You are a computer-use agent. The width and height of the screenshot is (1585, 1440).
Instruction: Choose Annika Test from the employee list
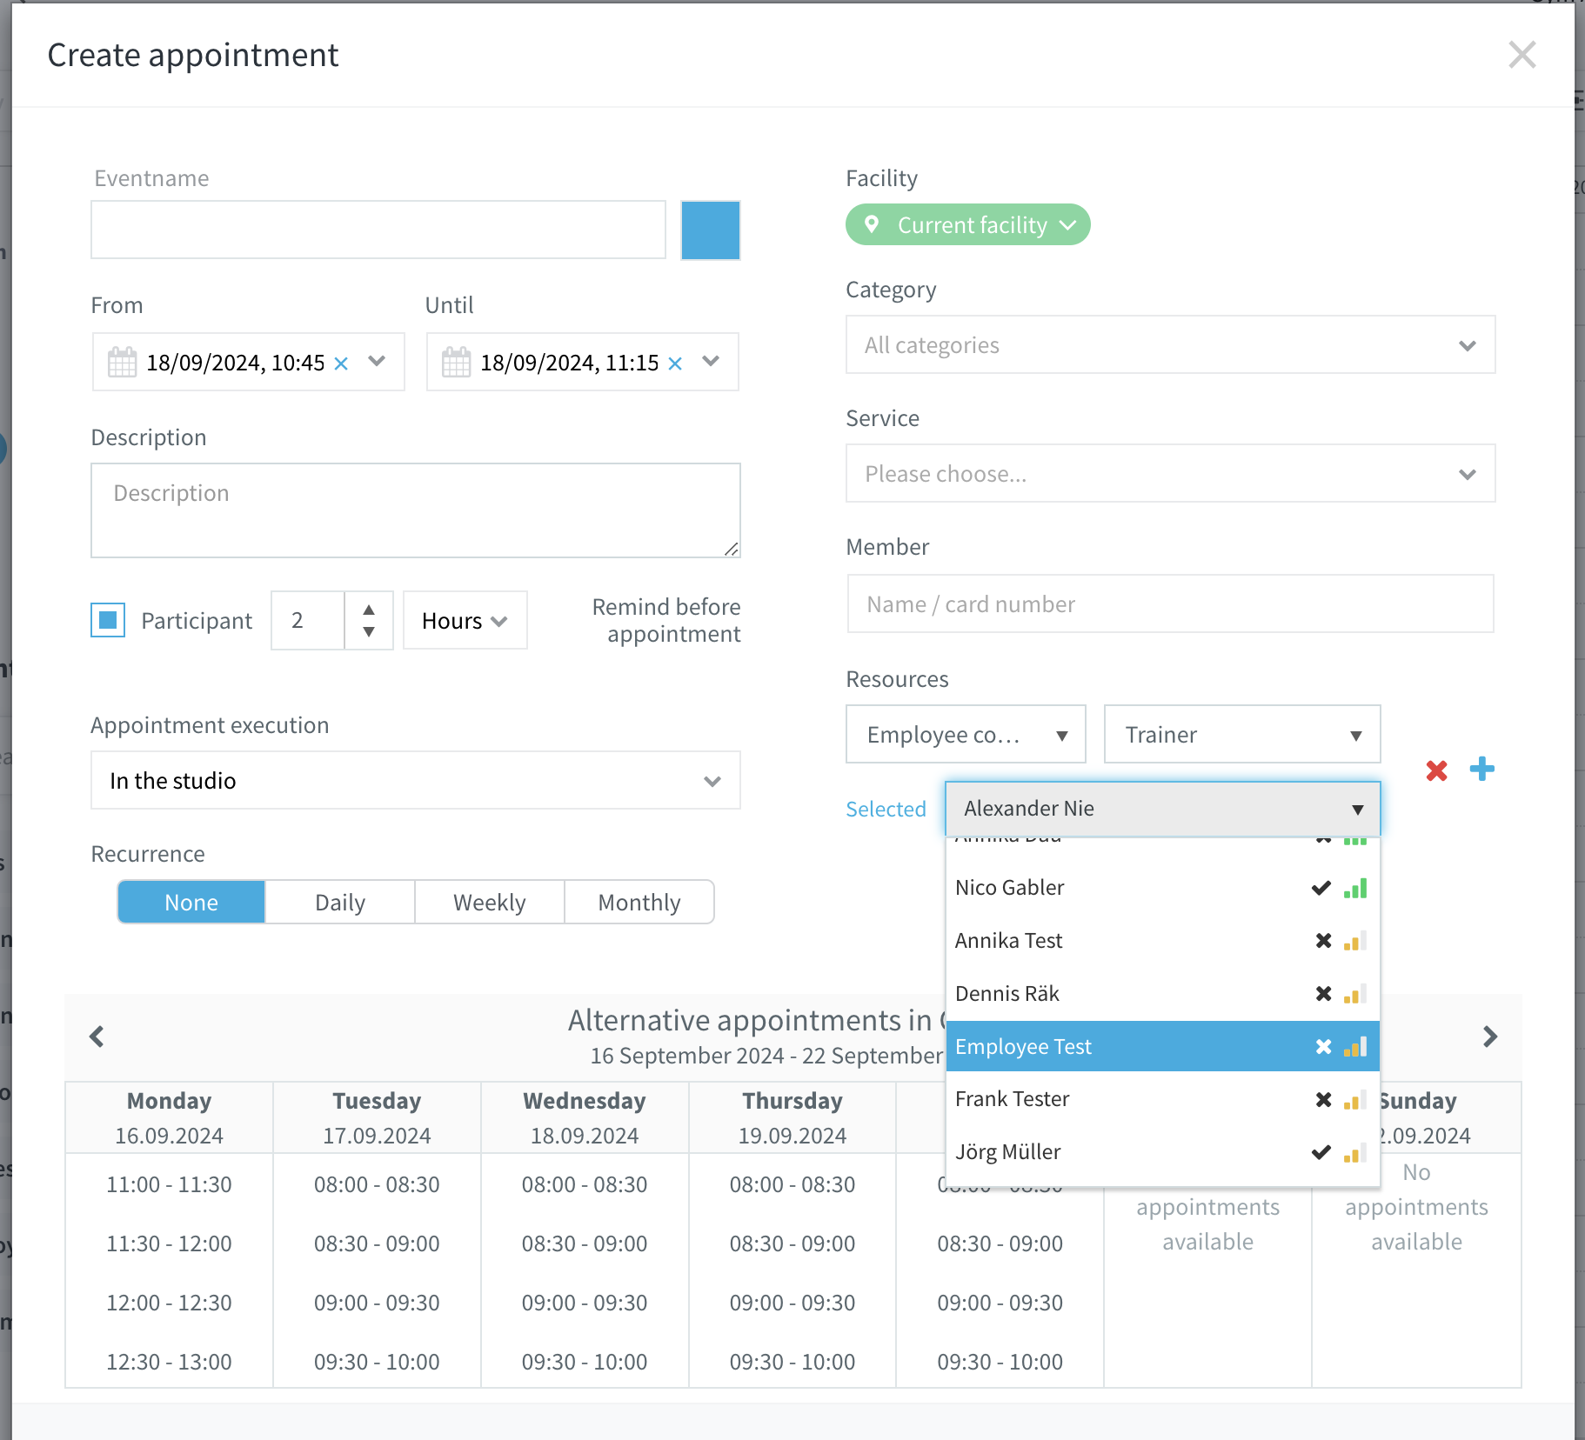click(x=1162, y=941)
